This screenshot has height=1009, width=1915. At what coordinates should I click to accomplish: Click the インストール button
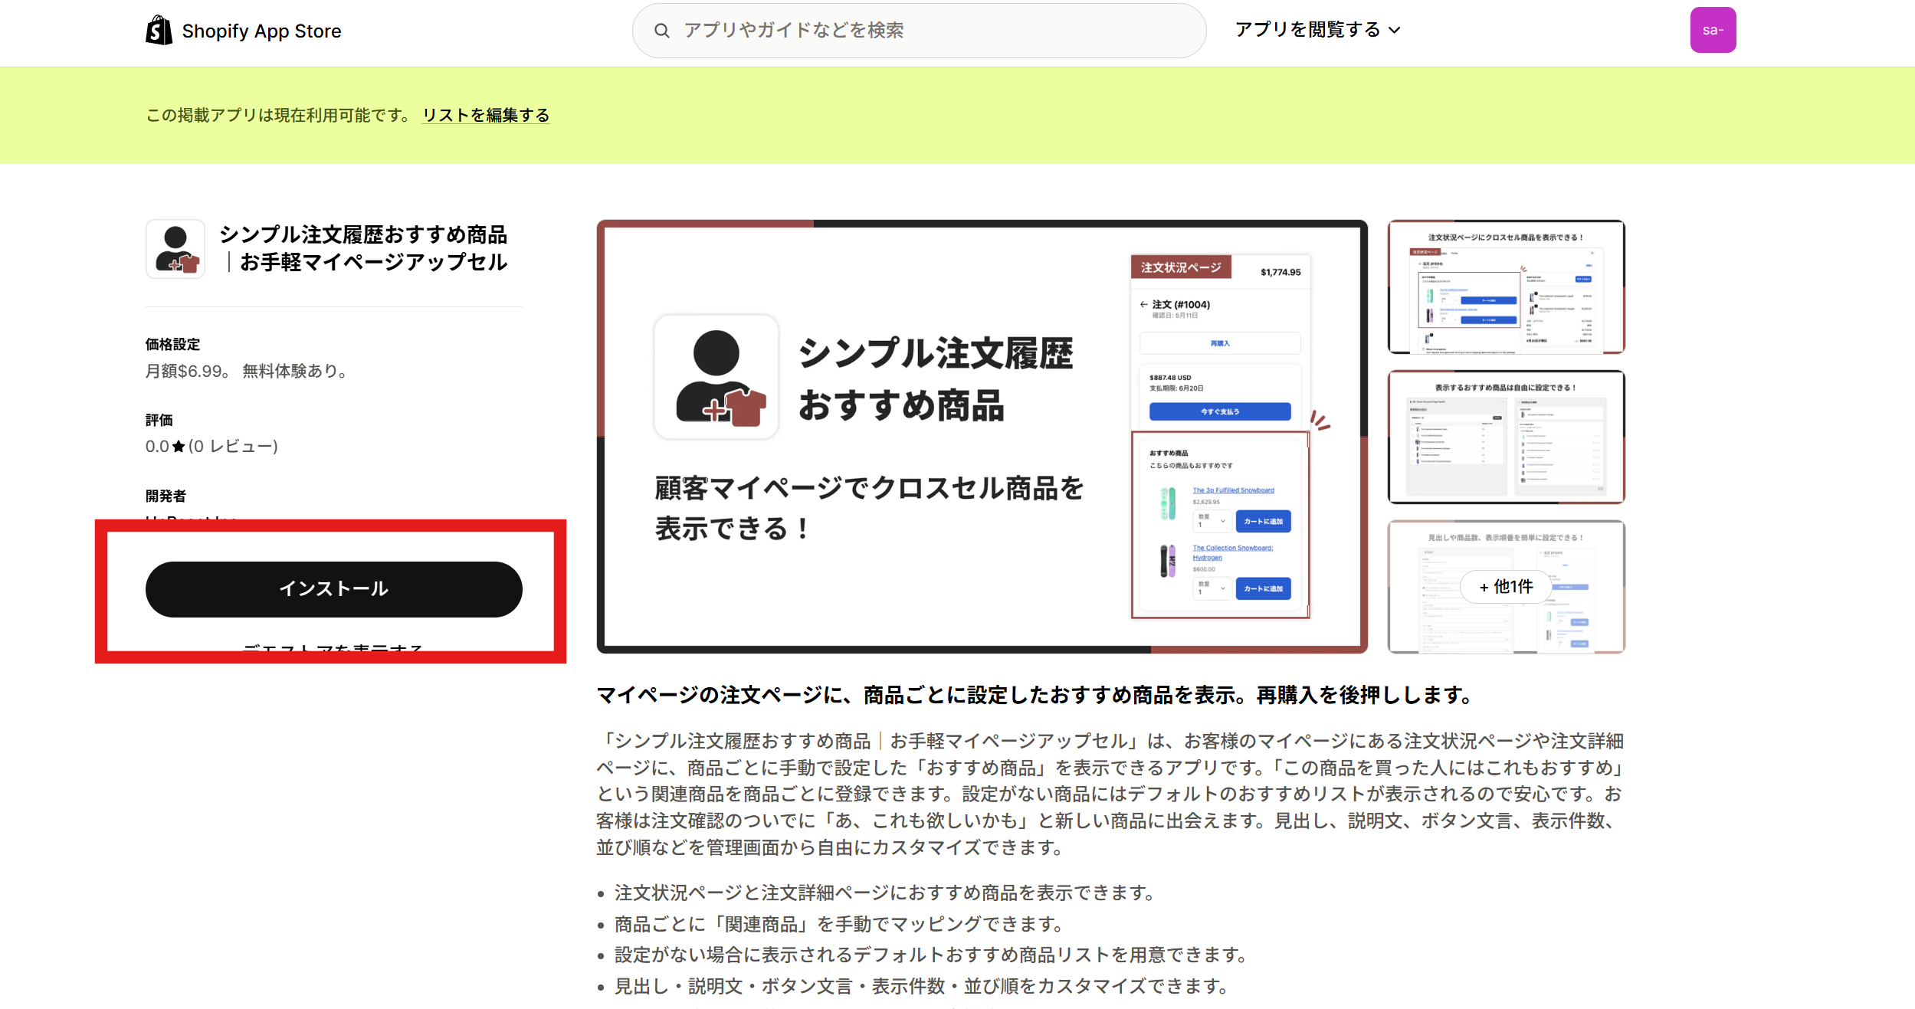[334, 589]
